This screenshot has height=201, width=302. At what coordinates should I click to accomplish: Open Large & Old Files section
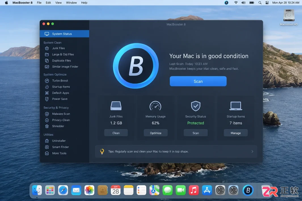tap(63, 54)
